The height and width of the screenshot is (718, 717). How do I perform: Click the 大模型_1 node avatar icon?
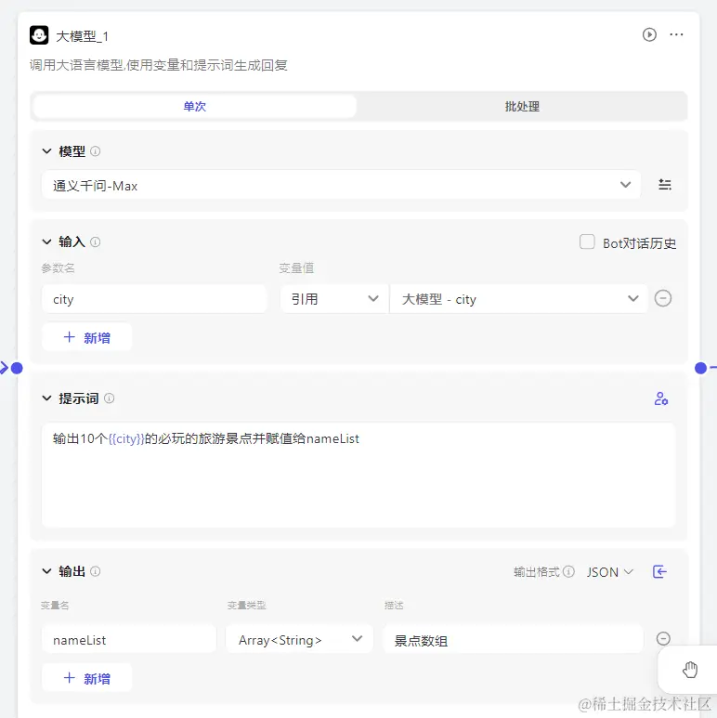coord(39,34)
